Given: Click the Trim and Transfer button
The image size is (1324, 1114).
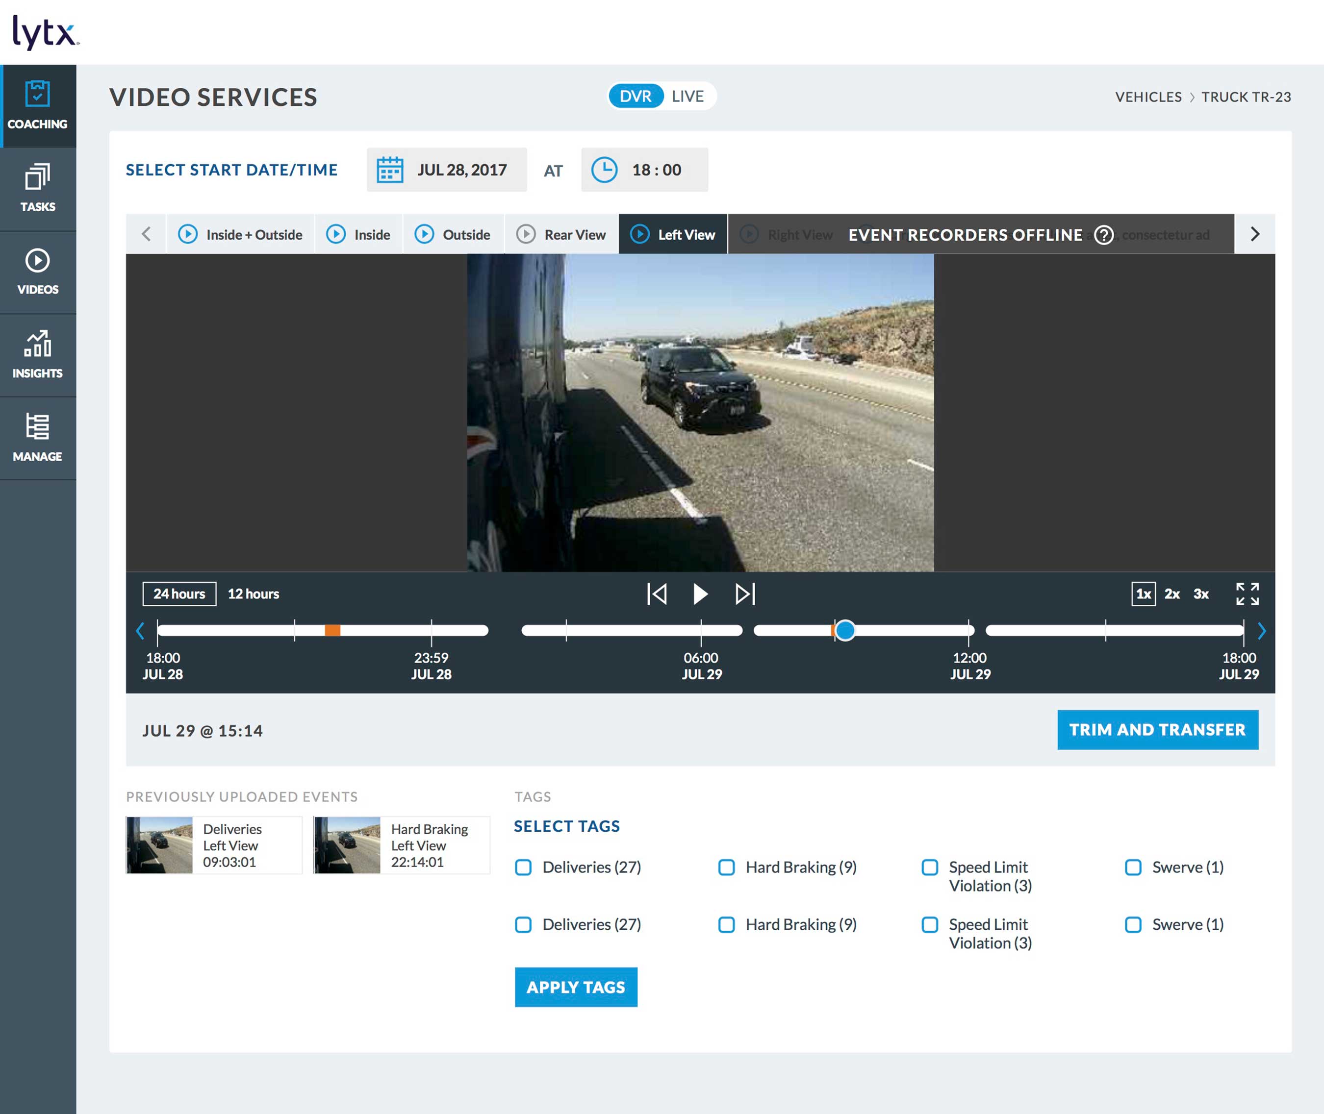Looking at the screenshot, I should tap(1157, 729).
